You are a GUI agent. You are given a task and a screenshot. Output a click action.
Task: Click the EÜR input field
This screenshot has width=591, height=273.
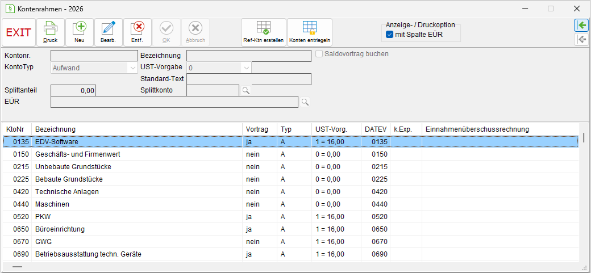(x=174, y=102)
